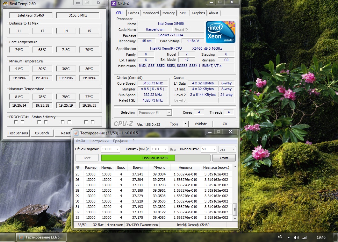Click the CPU-Z Tools button
The height and width of the screenshot is (242, 338).
click(174, 124)
